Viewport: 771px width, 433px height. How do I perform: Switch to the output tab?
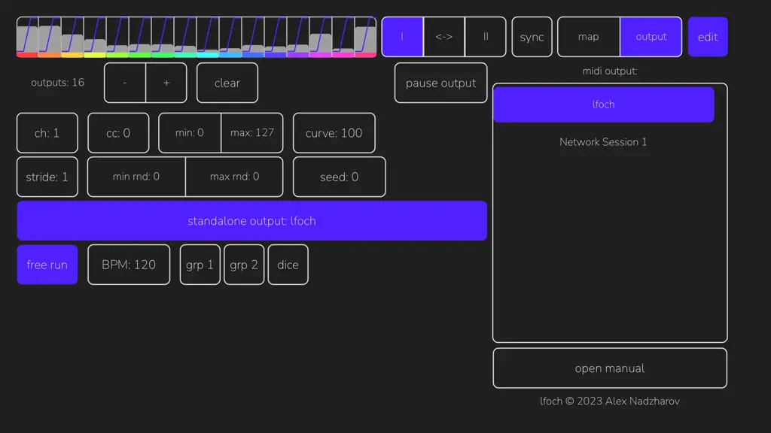pos(651,37)
